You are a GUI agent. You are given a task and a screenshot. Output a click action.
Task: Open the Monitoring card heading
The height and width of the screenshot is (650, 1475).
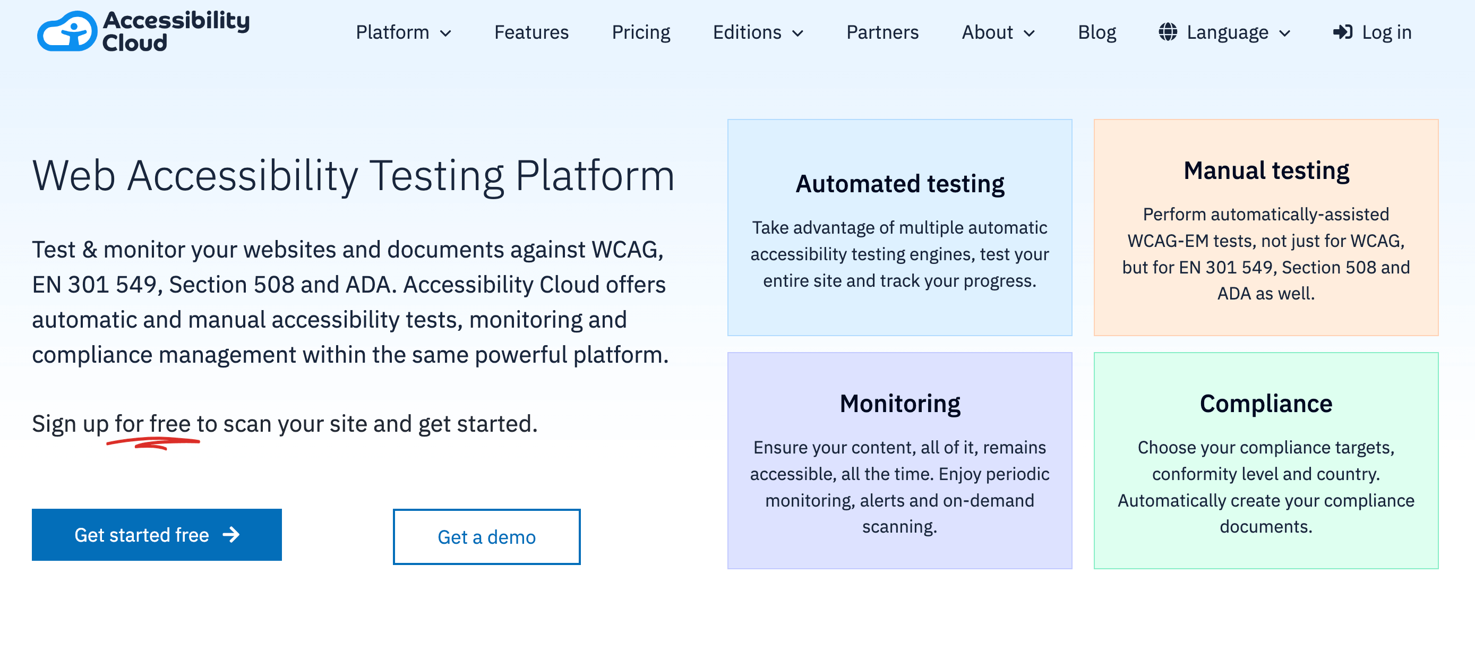899,404
